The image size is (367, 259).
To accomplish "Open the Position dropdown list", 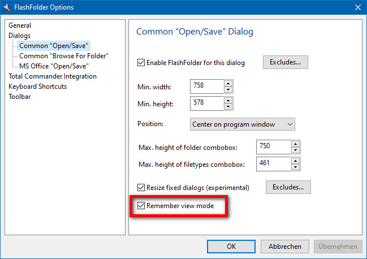I will click(x=243, y=124).
